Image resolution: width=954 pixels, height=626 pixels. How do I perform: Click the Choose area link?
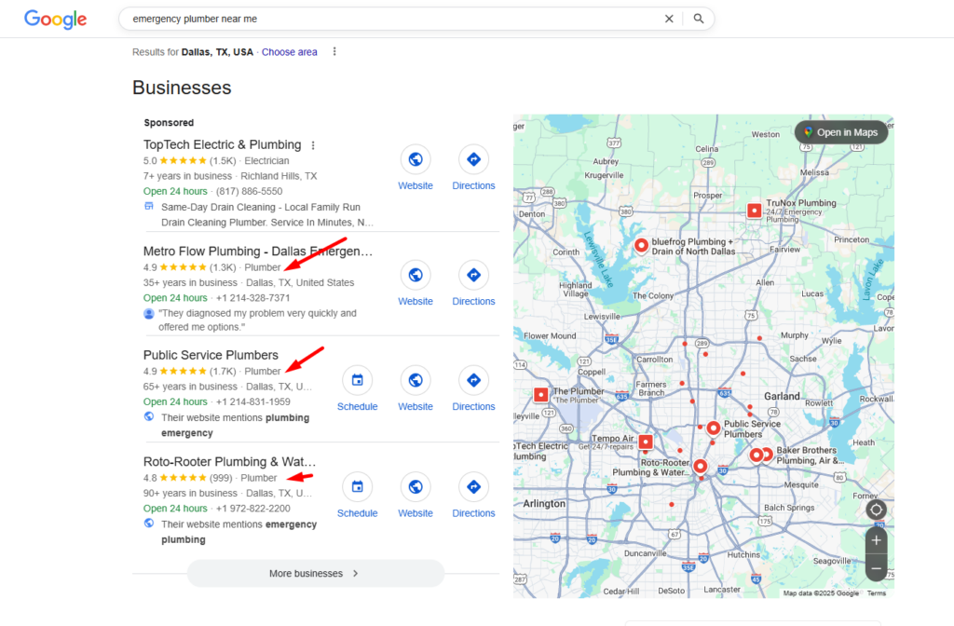point(289,52)
